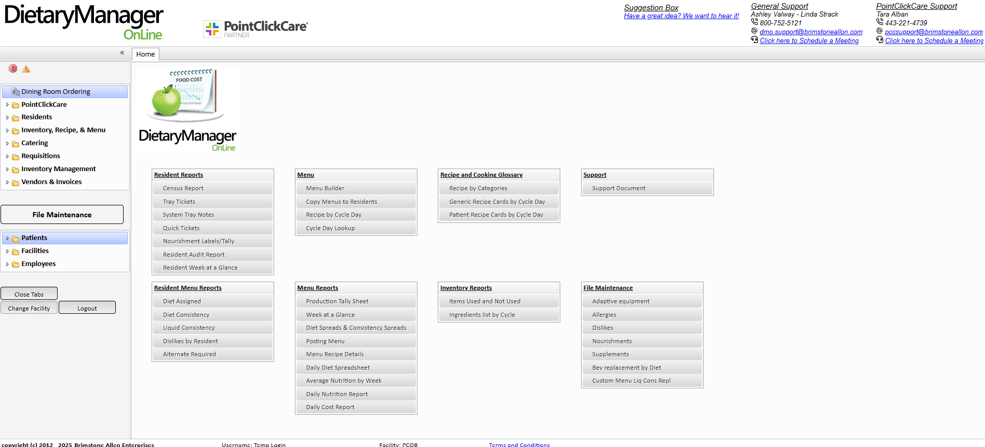This screenshot has height=447, width=985.
Task: Click the pccsupport email link
Action: click(x=934, y=32)
